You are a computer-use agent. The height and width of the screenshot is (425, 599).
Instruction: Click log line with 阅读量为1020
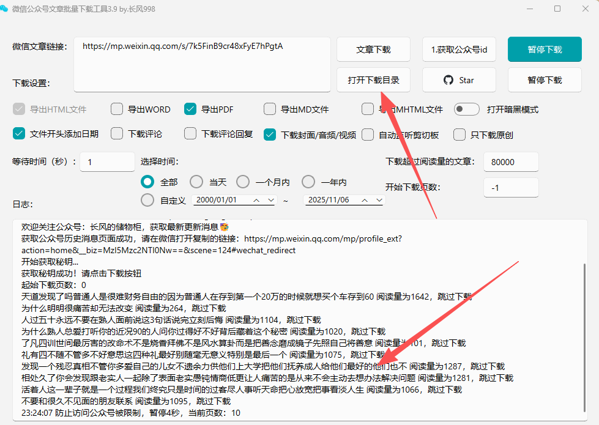(x=204, y=331)
